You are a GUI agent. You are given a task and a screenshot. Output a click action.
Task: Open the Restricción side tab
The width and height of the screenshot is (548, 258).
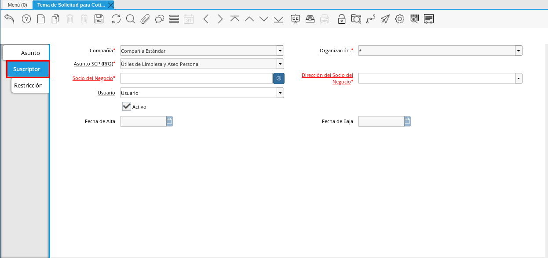(30, 85)
